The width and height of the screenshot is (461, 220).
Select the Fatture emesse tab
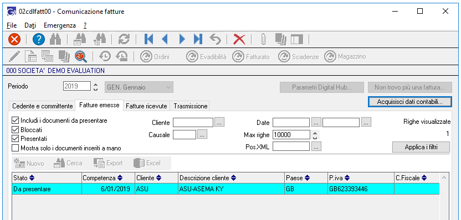[99, 105]
